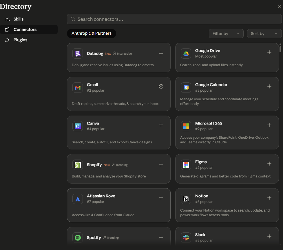Click "Debug and resolve issues using Datadog telemetry"
Image resolution: width=283 pixels, height=250 pixels.
click(x=113, y=65)
